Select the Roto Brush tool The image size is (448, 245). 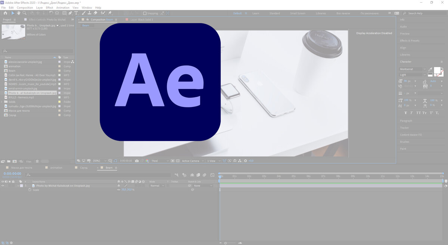(x=103, y=13)
